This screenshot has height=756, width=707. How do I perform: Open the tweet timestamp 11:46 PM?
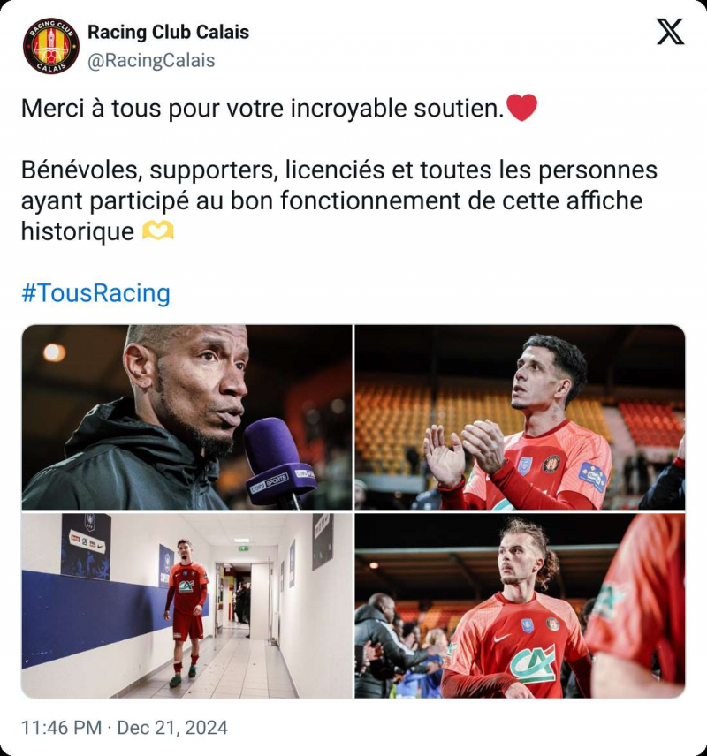61,727
